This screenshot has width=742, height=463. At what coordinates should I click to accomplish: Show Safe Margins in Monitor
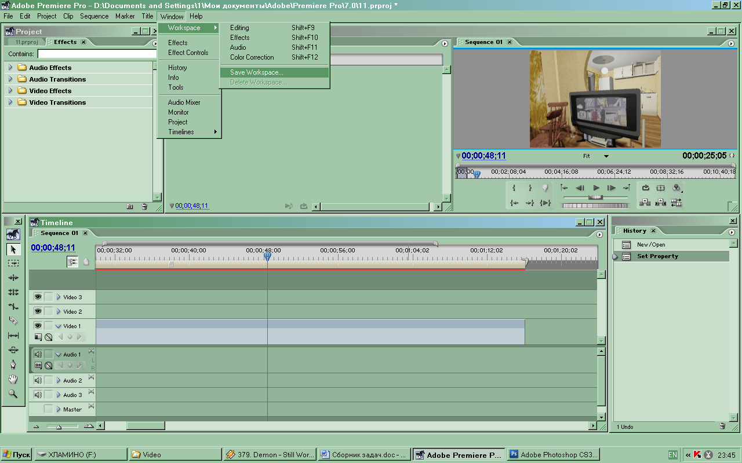point(660,188)
